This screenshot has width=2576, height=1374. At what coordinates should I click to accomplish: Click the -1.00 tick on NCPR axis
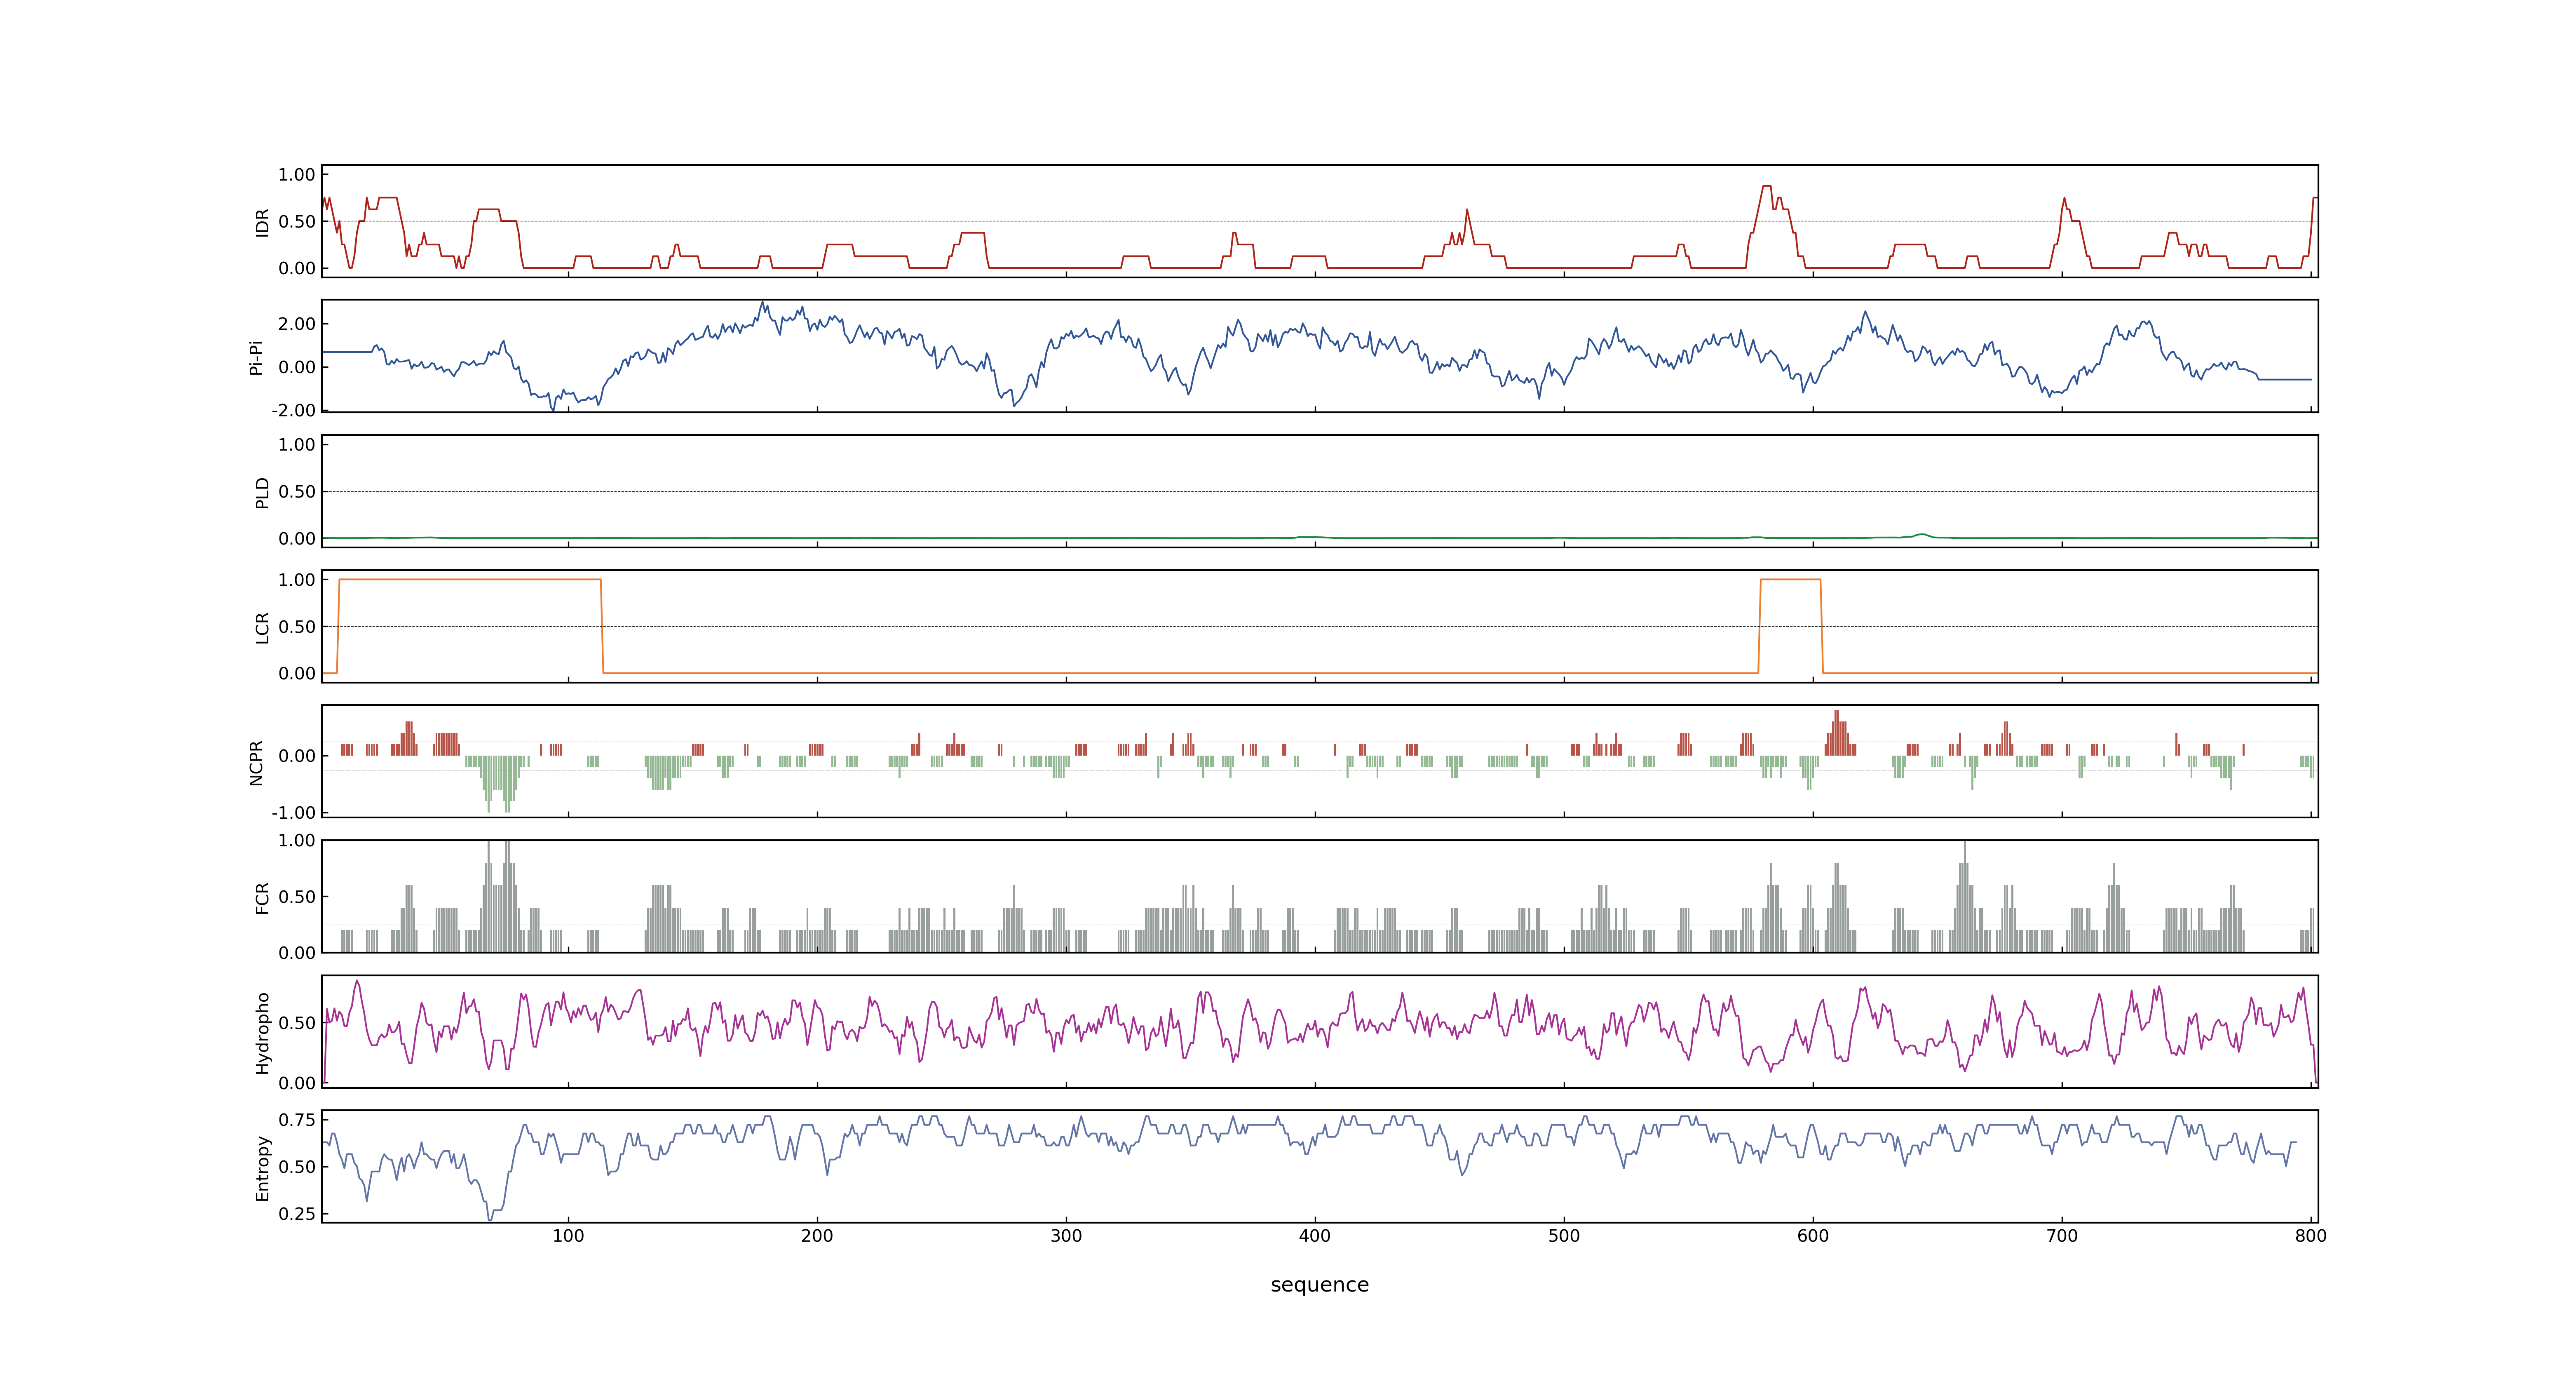(x=293, y=812)
